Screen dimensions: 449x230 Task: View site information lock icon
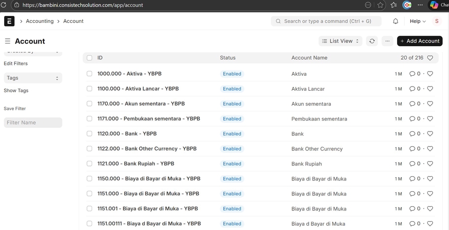[17, 5]
